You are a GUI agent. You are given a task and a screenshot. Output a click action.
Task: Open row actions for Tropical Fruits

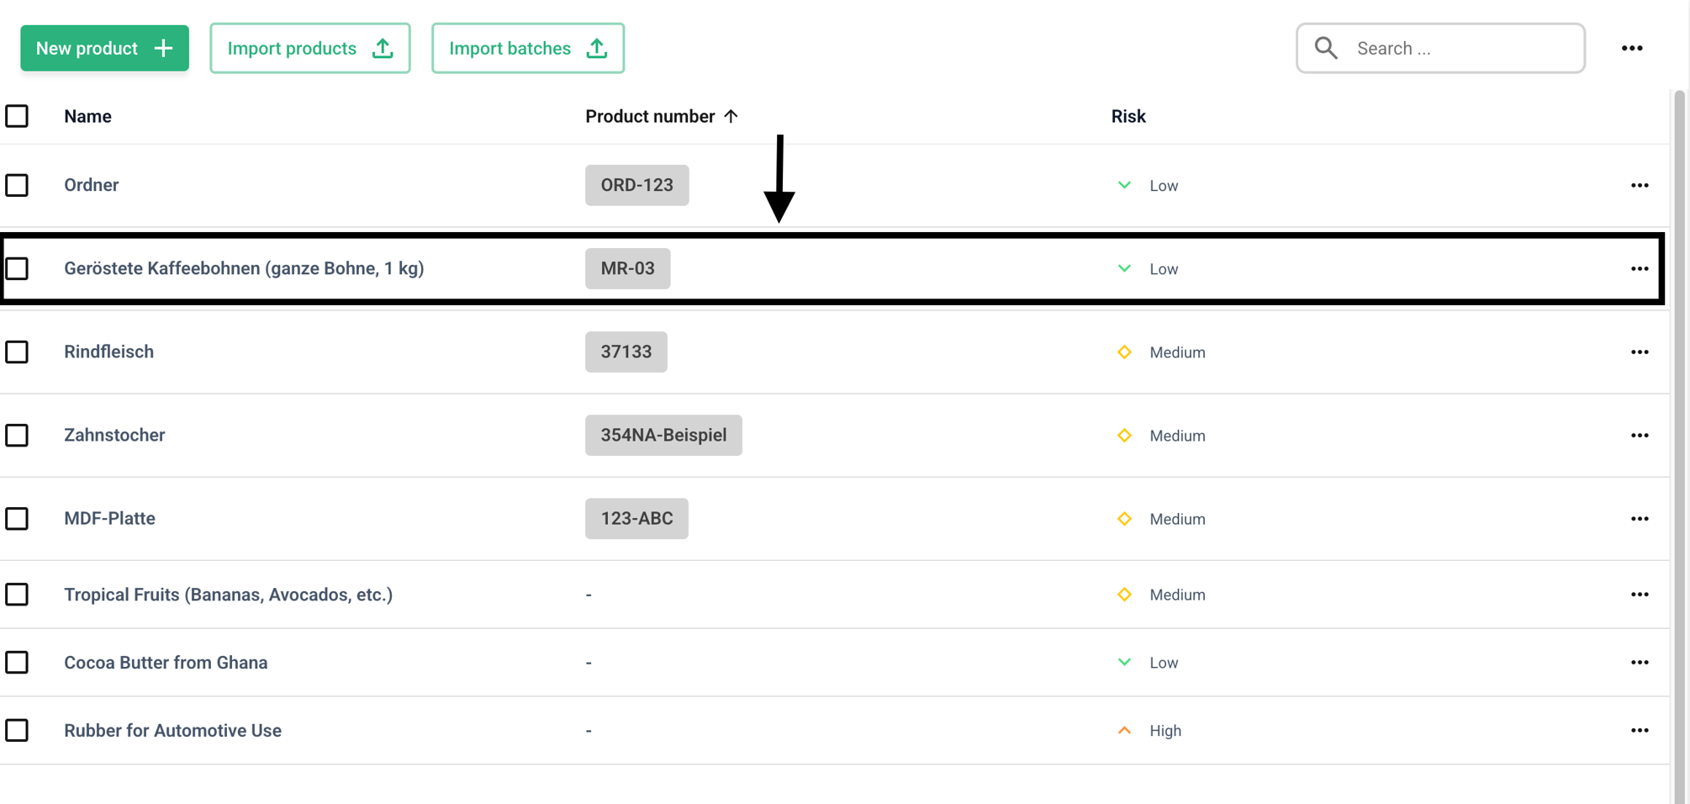coord(1640,595)
